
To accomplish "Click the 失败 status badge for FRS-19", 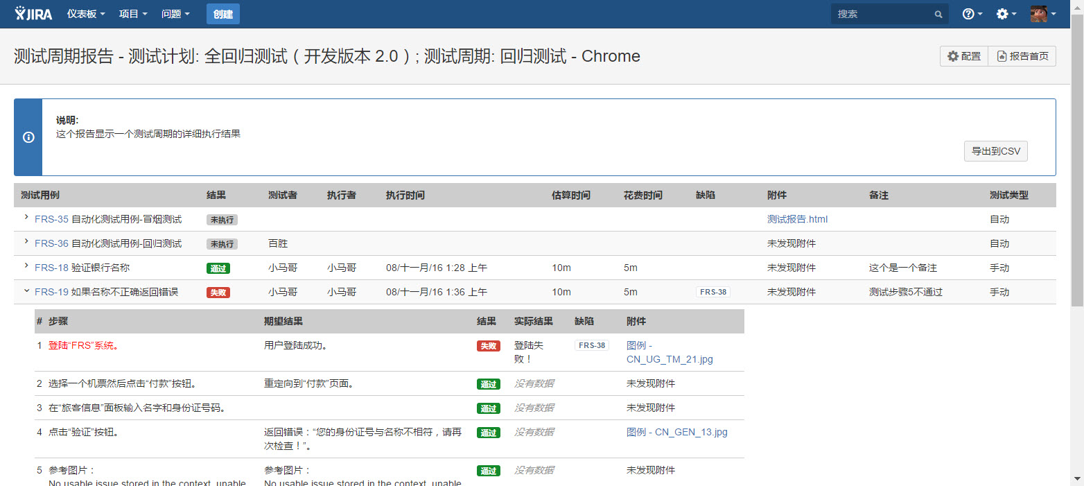I will pos(218,293).
